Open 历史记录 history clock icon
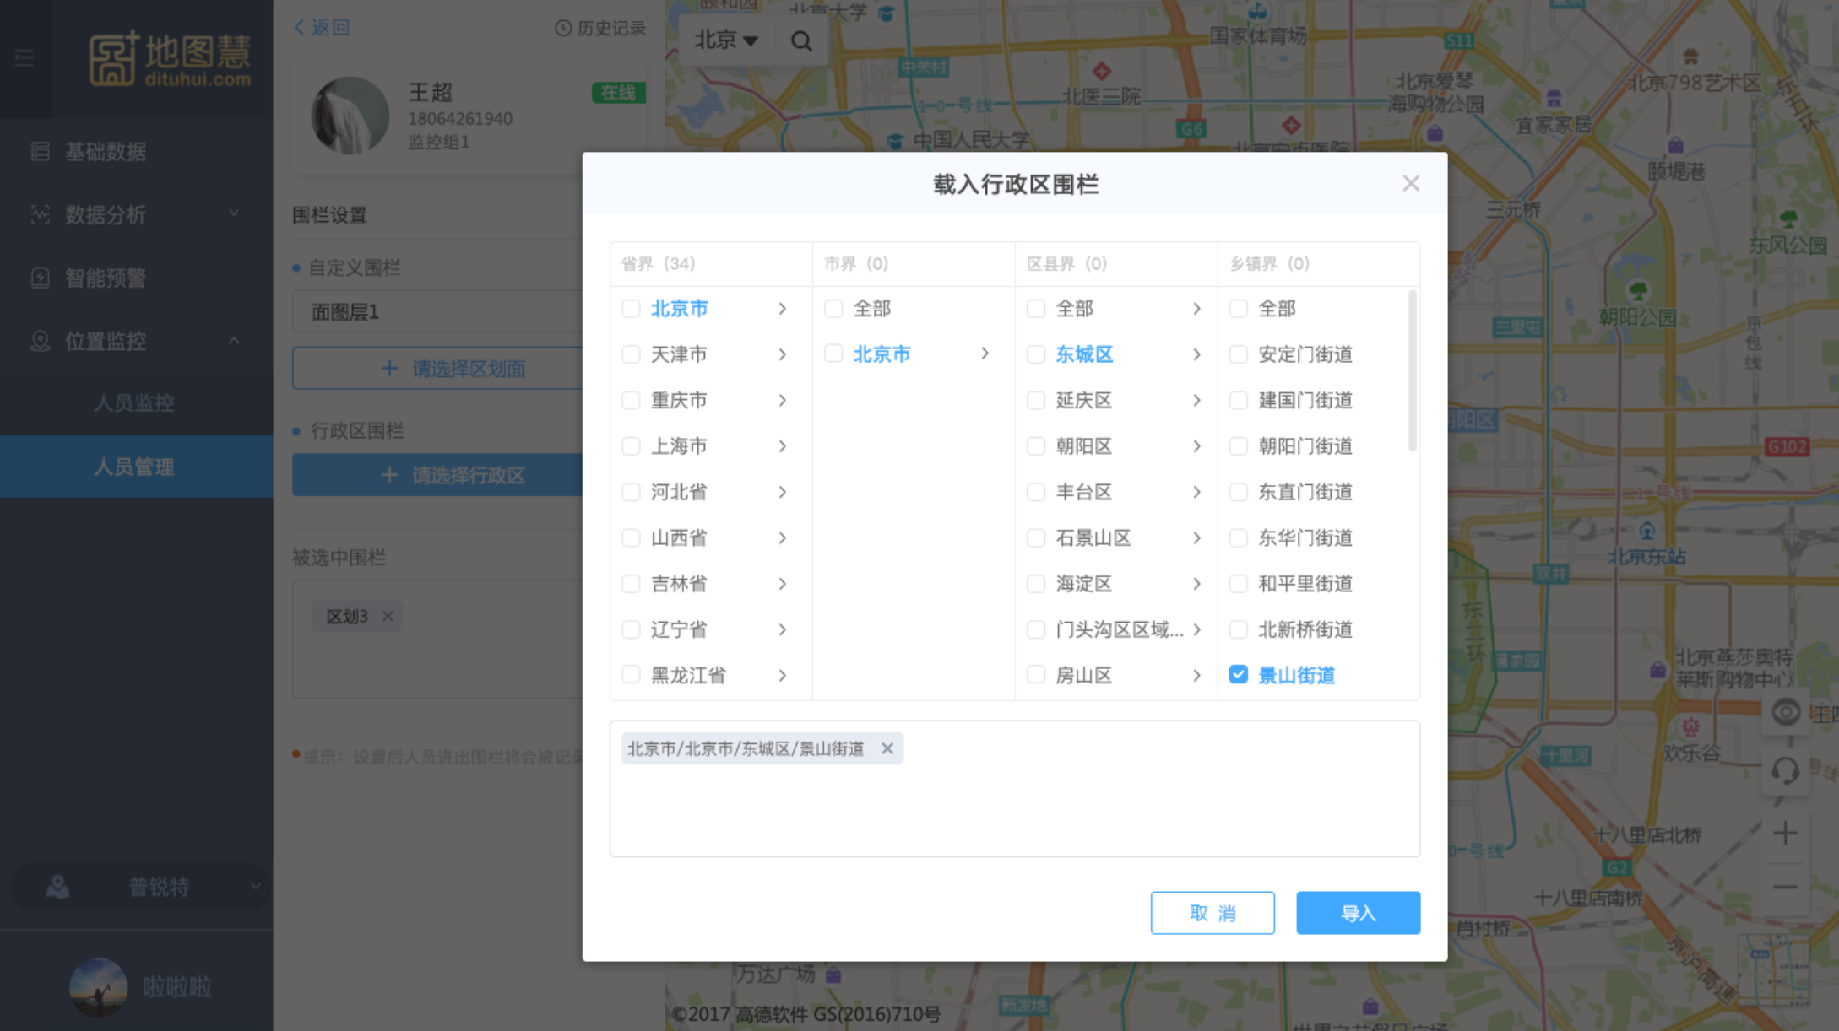The image size is (1839, 1031). [x=562, y=28]
